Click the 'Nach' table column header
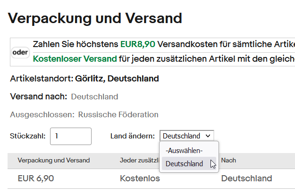295x194 pixels. click(229, 161)
